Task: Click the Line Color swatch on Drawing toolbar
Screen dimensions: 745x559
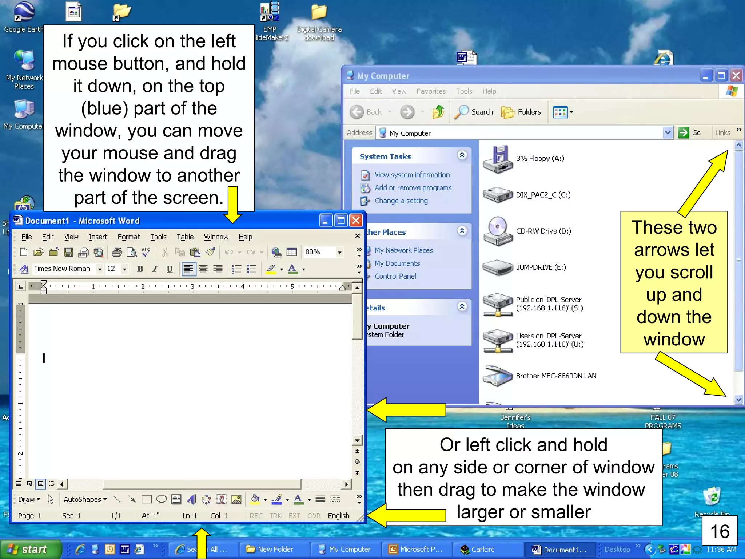Action: click(x=277, y=499)
